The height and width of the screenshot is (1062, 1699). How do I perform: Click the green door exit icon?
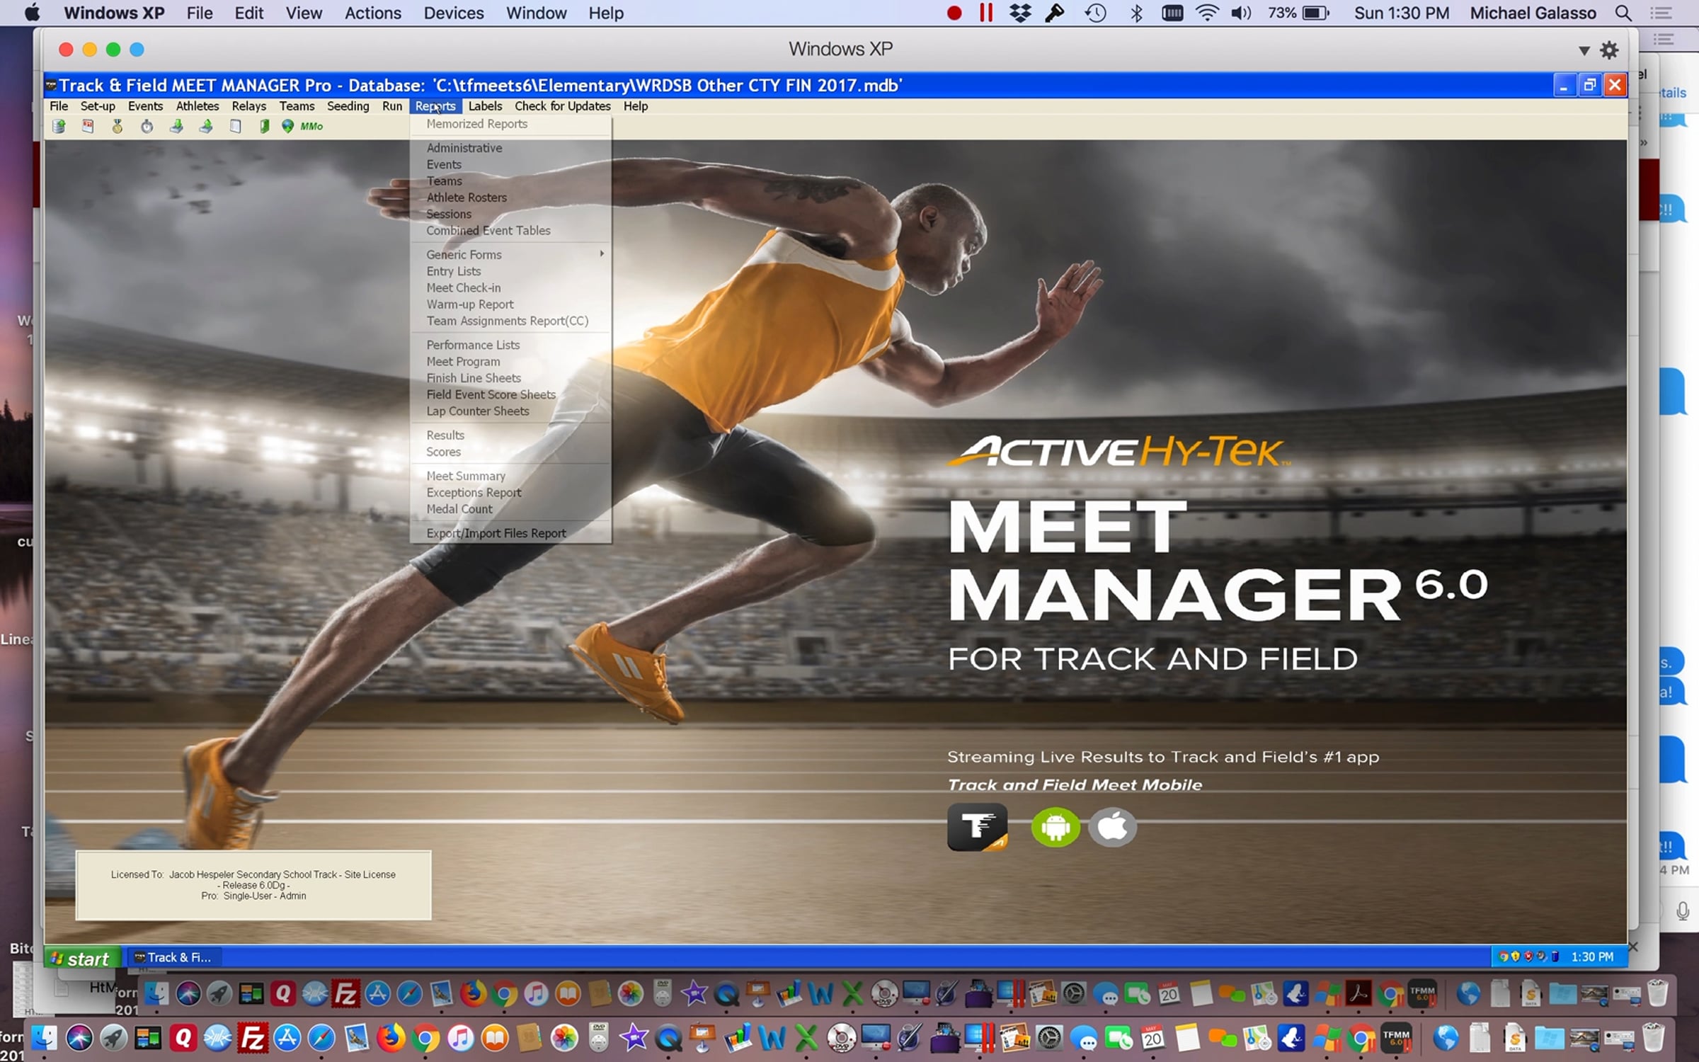tap(264, 126)
